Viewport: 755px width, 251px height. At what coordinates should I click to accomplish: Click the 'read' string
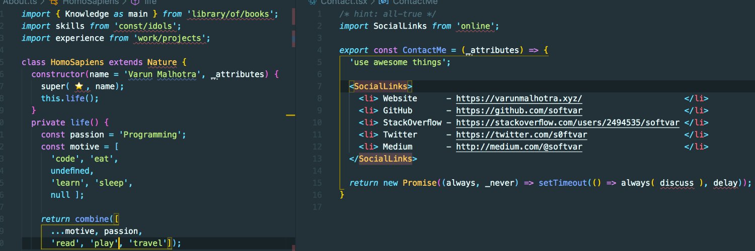[65, 243]
